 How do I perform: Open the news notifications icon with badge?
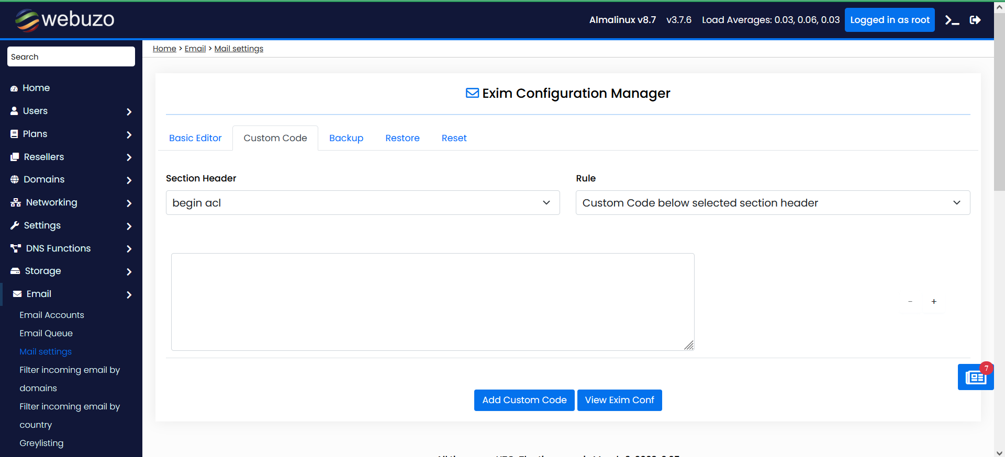point(975,377)
